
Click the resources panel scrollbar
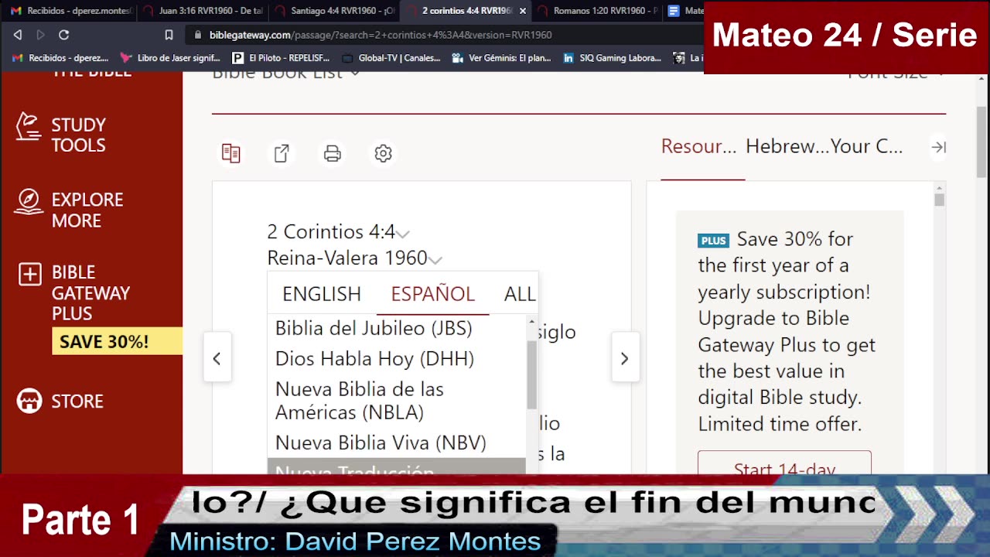pyautogui.click(x=939, y=200)
